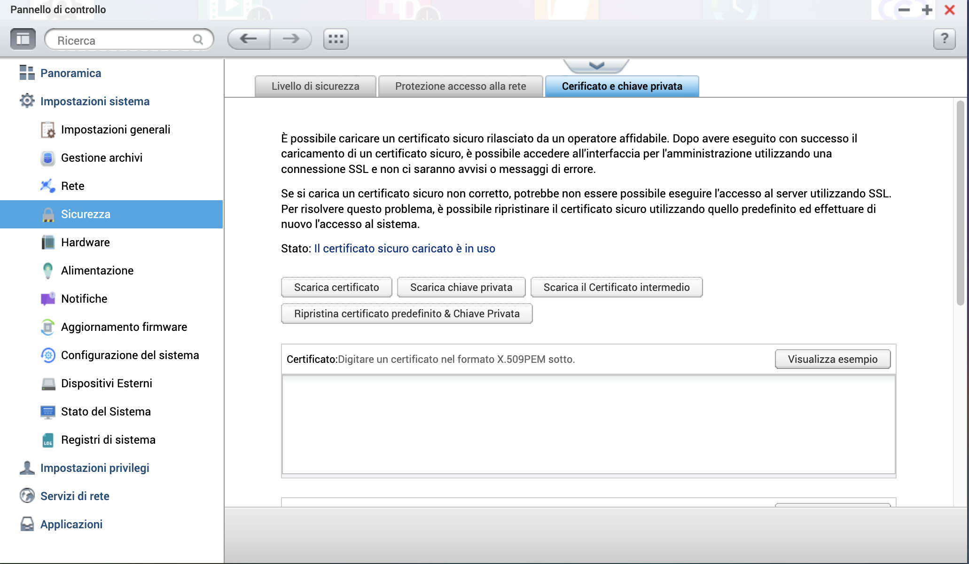Expand the top chevron pull-down handle
The image size is (969, 564).
(596, 66)
